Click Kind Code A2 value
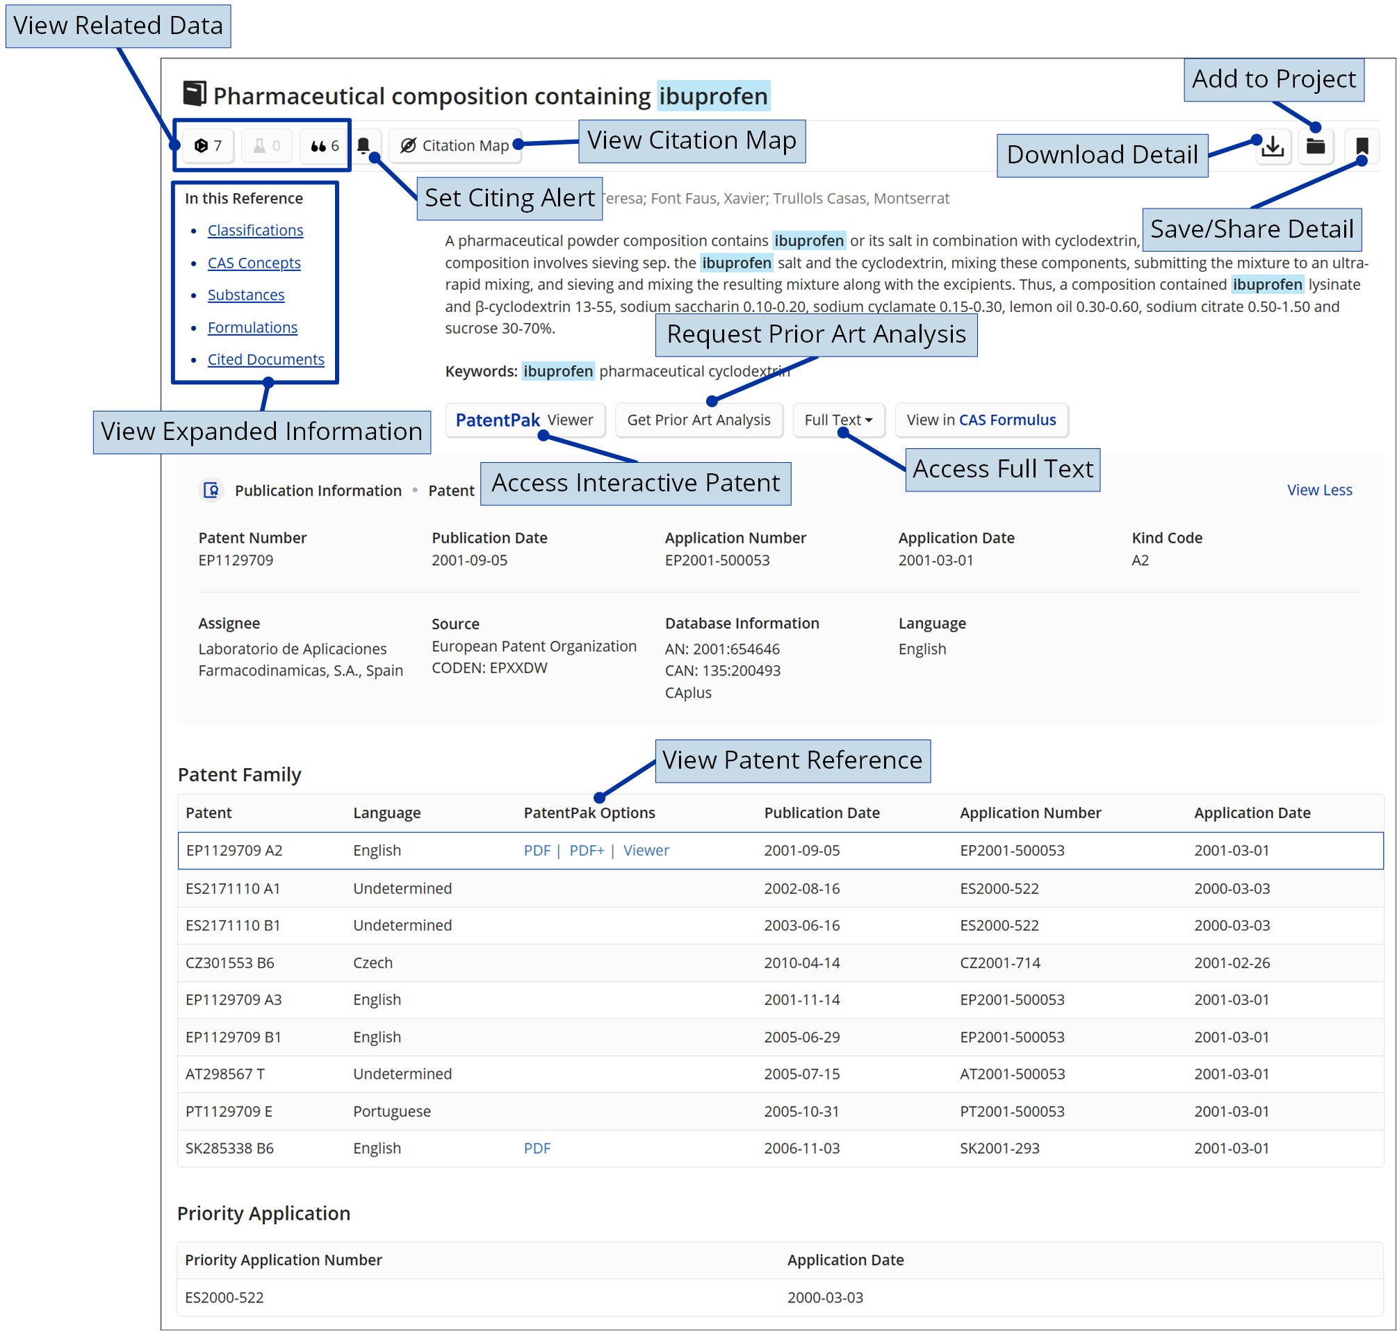The image size is (1397, 1331). coord(1140,560)
